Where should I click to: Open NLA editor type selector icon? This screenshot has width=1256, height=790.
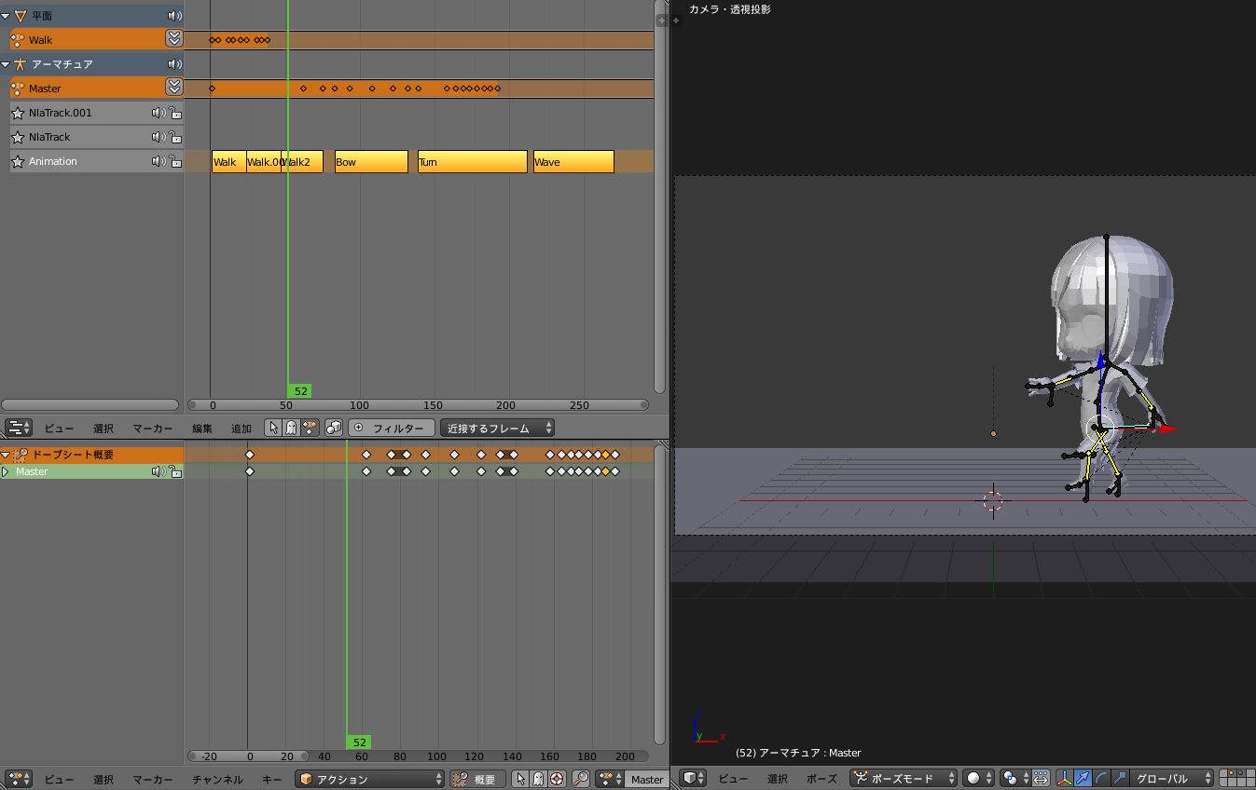click(x=19, y=429)
